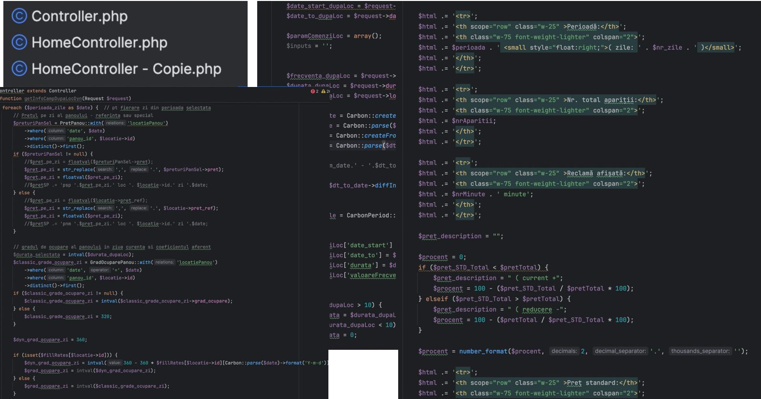This screenshot has height=399, width=761.
Task: Click the '$preturiPanSel = PretPanou::with' line
Action: tap(90, 123)
